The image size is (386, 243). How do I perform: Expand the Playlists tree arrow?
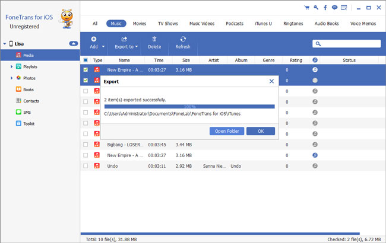(11, 66)
